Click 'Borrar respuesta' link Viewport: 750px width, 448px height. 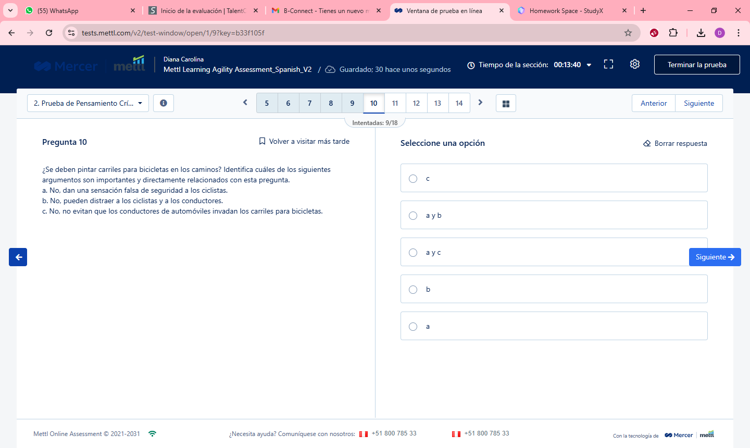tap(681, 143)
